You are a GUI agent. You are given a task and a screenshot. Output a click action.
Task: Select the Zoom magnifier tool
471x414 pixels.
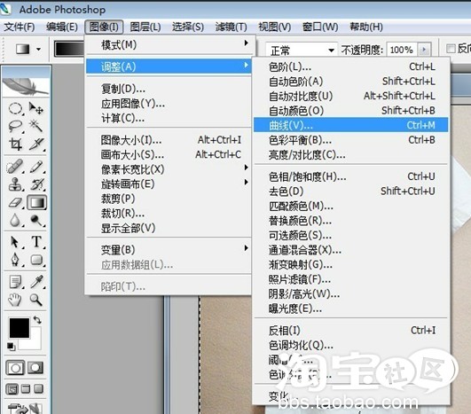pos(36,300)
